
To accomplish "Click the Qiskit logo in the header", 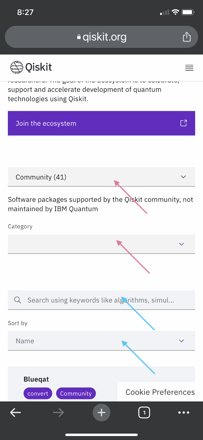I will click(31, 67).
